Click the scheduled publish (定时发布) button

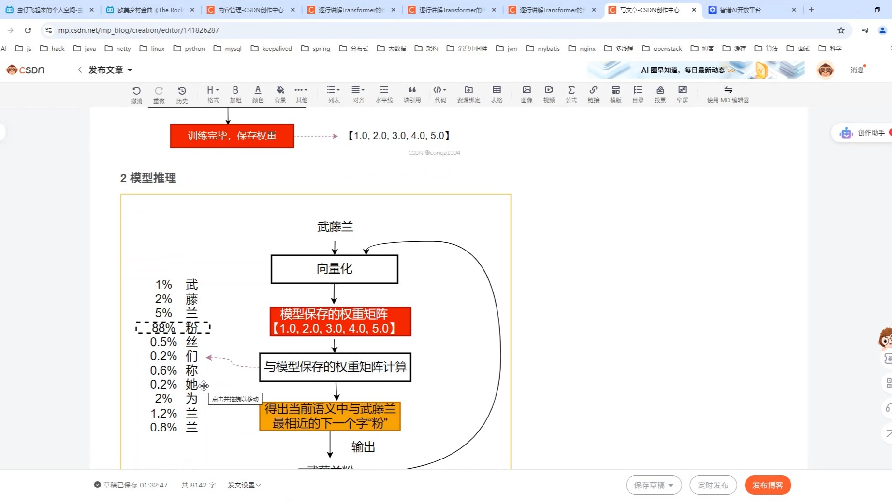[713, 485]
